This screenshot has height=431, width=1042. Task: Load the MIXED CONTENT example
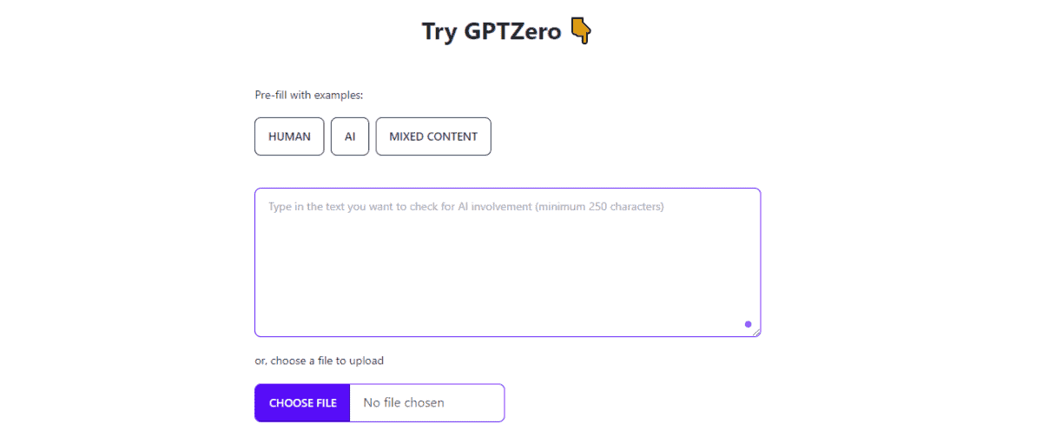(433, 136)
